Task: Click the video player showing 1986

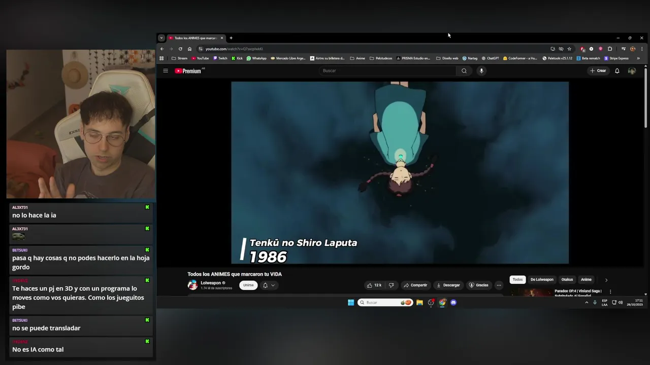Action: point(400,173)
